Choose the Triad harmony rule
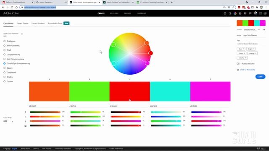 (x=5, y=50)
